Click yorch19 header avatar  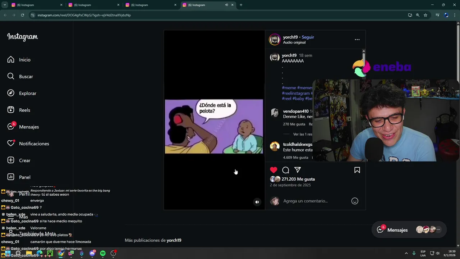275,40
